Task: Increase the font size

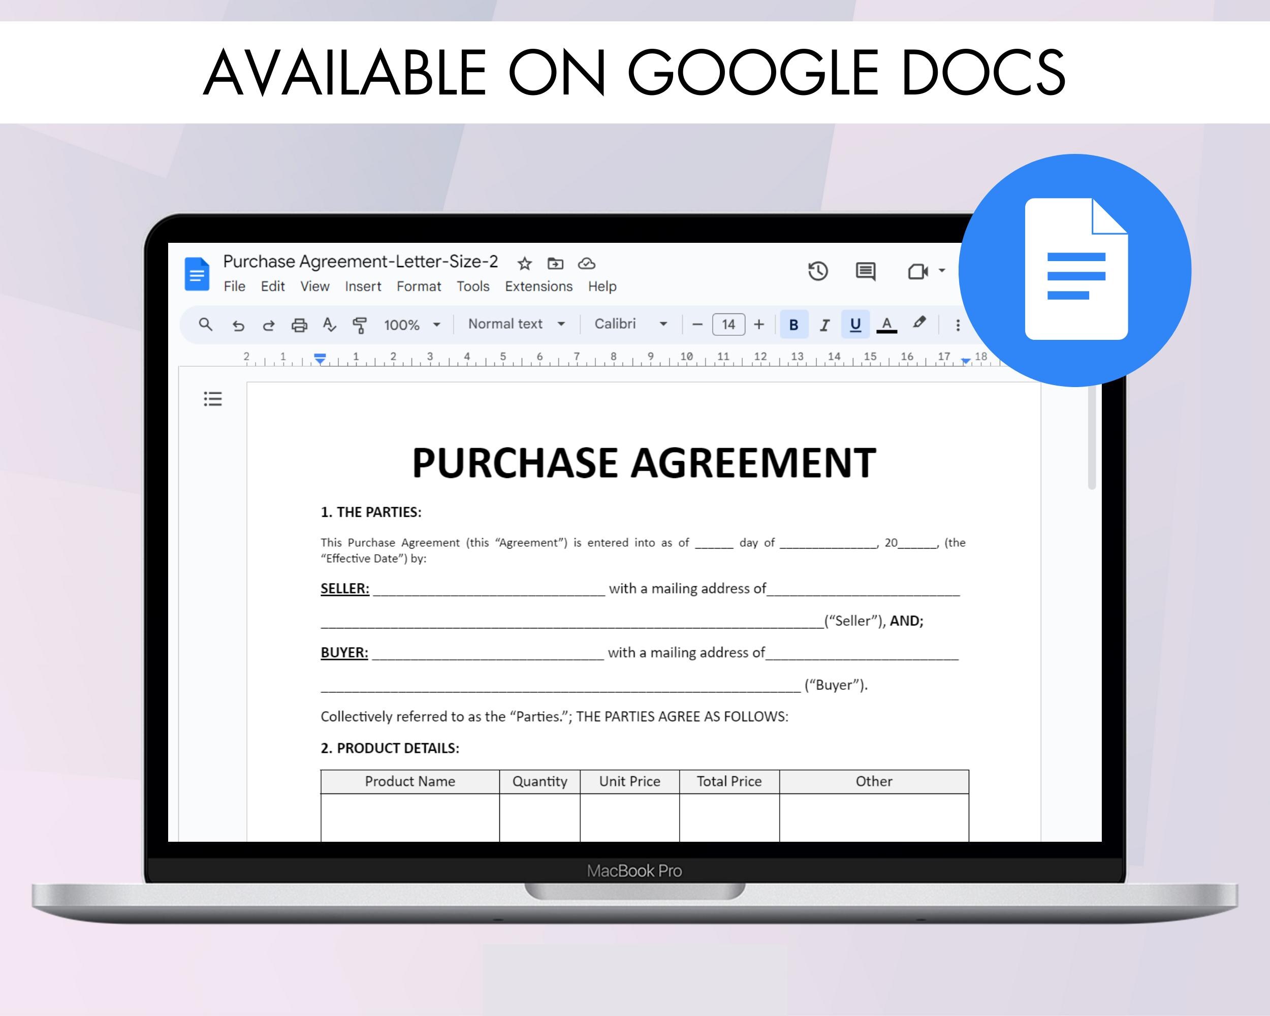Action: (759, 325)
